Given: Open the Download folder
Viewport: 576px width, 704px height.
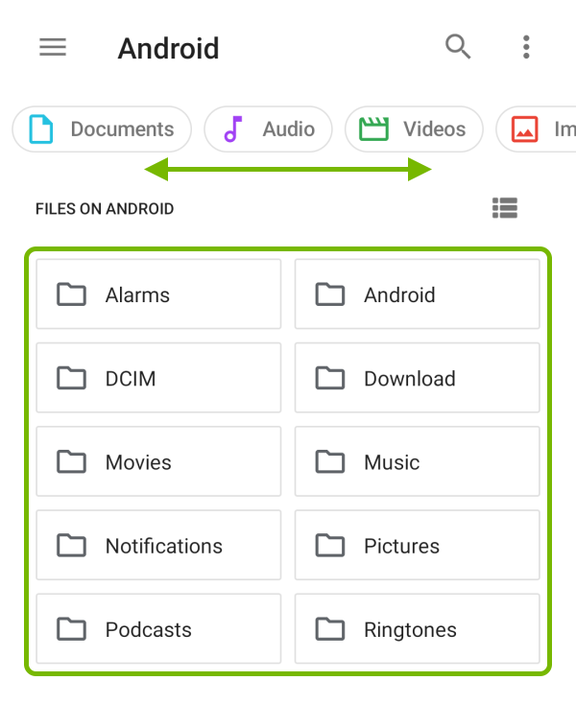Looking at the screenshot, I should (418, 378).
